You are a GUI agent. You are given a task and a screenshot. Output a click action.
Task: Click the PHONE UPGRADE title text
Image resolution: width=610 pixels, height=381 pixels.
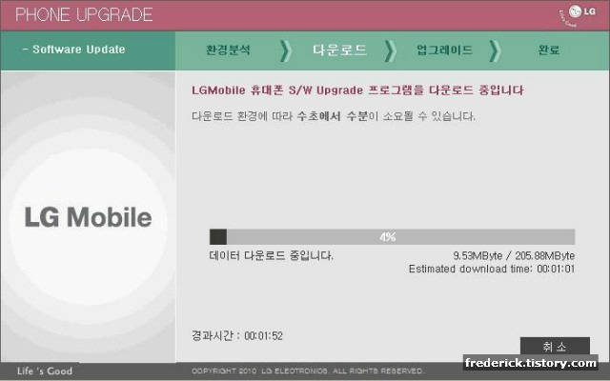point(84,15)
